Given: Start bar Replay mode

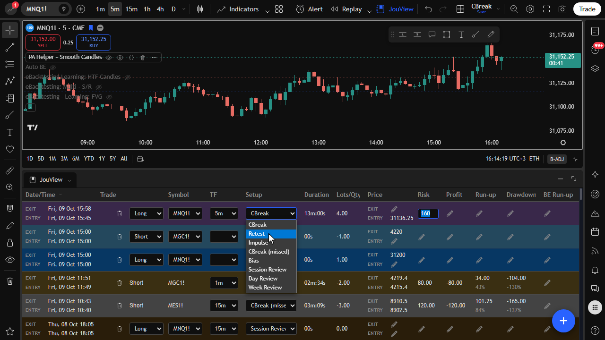Looking at the screenshot, I should [346, 9].
